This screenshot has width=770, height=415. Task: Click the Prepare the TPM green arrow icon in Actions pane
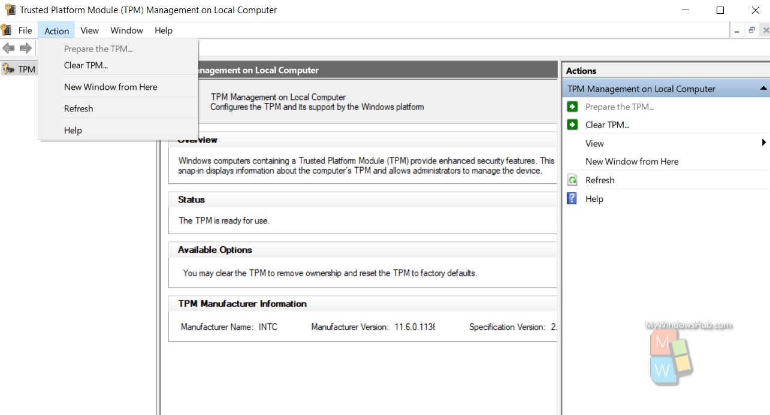572,107
